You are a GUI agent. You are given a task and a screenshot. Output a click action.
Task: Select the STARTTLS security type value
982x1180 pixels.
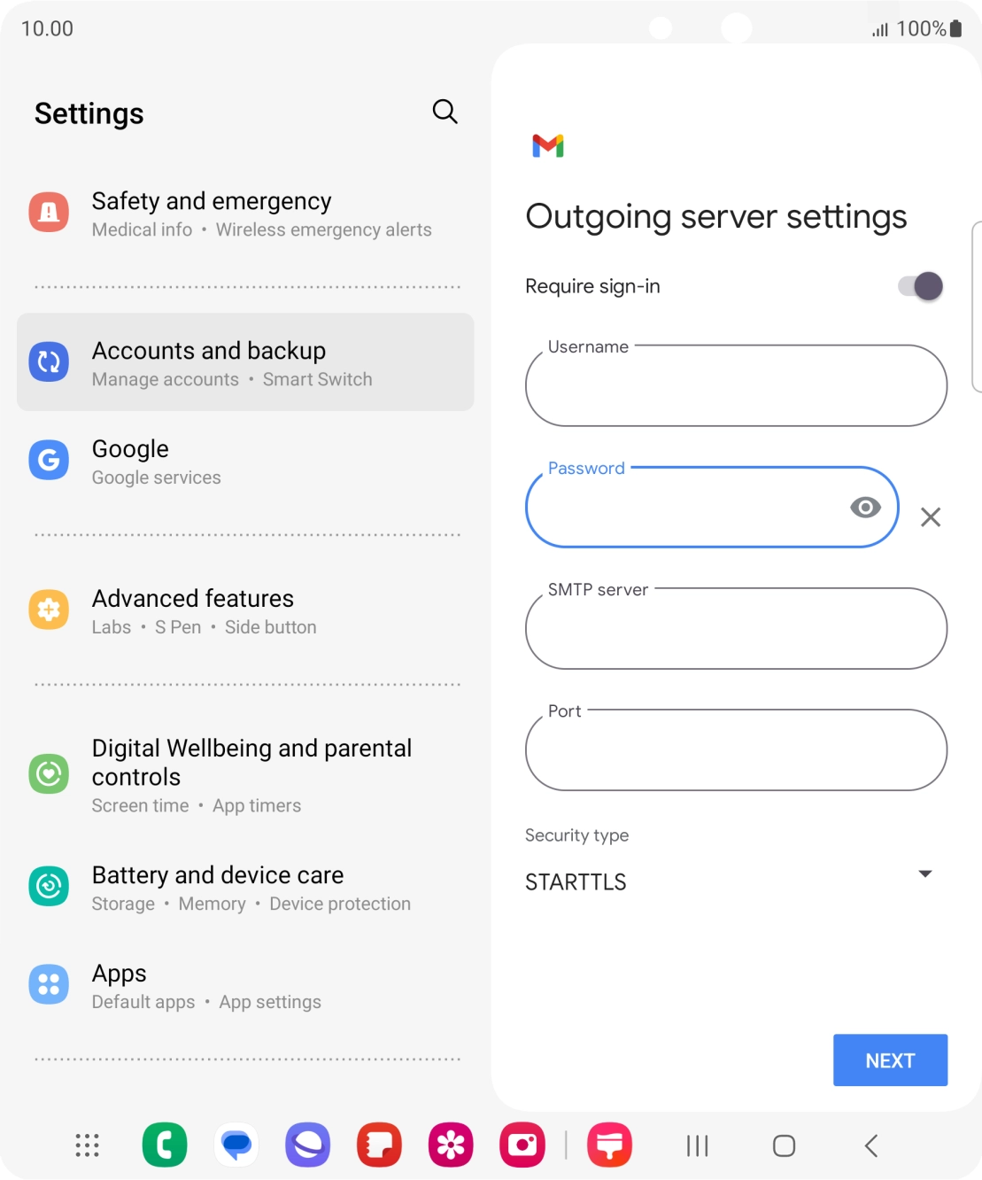(576, 882)
